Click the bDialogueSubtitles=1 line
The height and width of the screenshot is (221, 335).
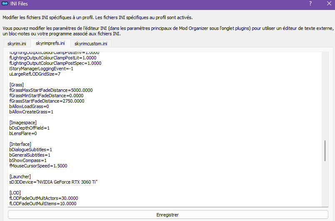coord(30,150)
